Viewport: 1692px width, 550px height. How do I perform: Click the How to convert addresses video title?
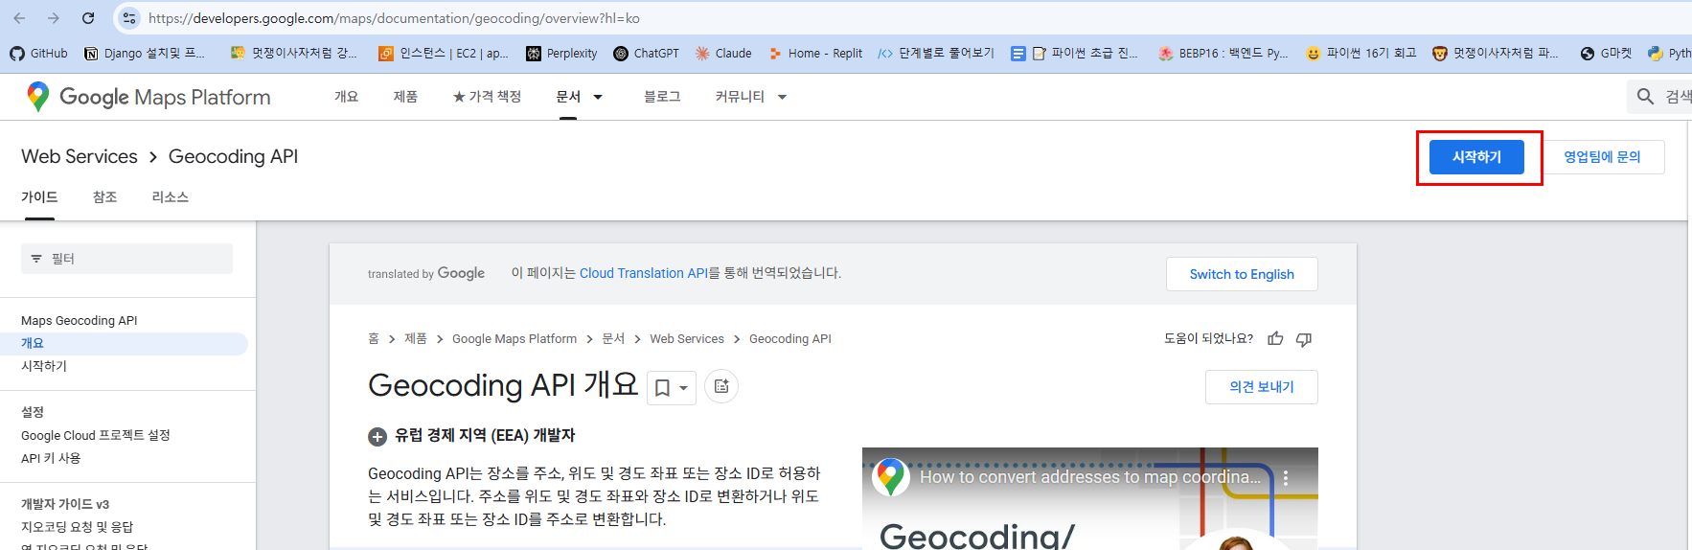1090,477
